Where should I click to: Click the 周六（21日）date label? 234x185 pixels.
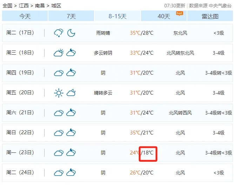point(20,112)
